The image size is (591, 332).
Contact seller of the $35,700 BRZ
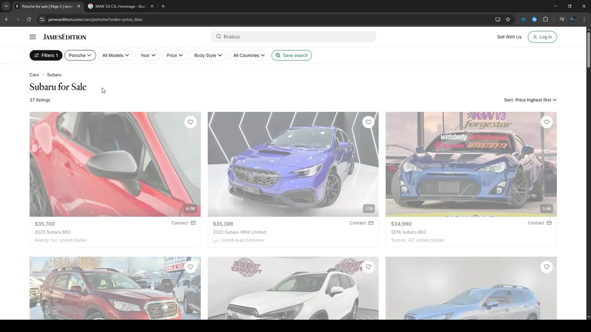[183, 223]
